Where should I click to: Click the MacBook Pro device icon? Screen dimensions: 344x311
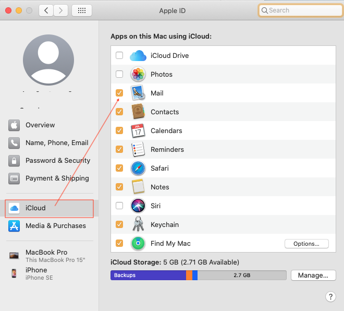pyautogui.click(x=14, y=256)
